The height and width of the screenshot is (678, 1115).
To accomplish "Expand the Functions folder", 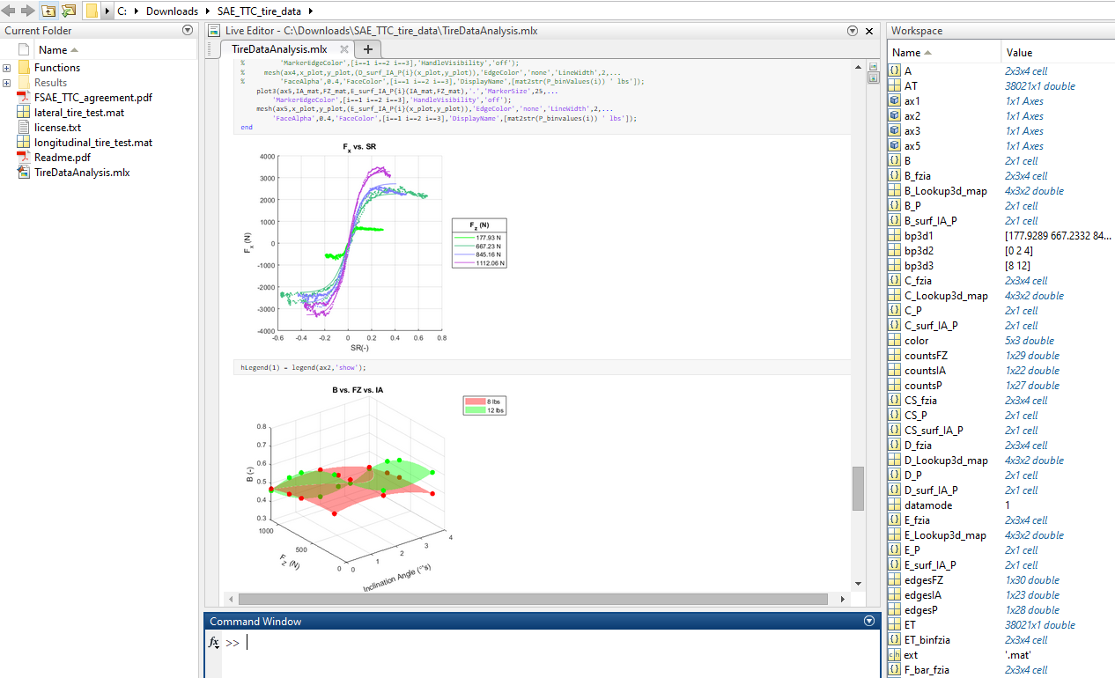I will tap(7, 68).
